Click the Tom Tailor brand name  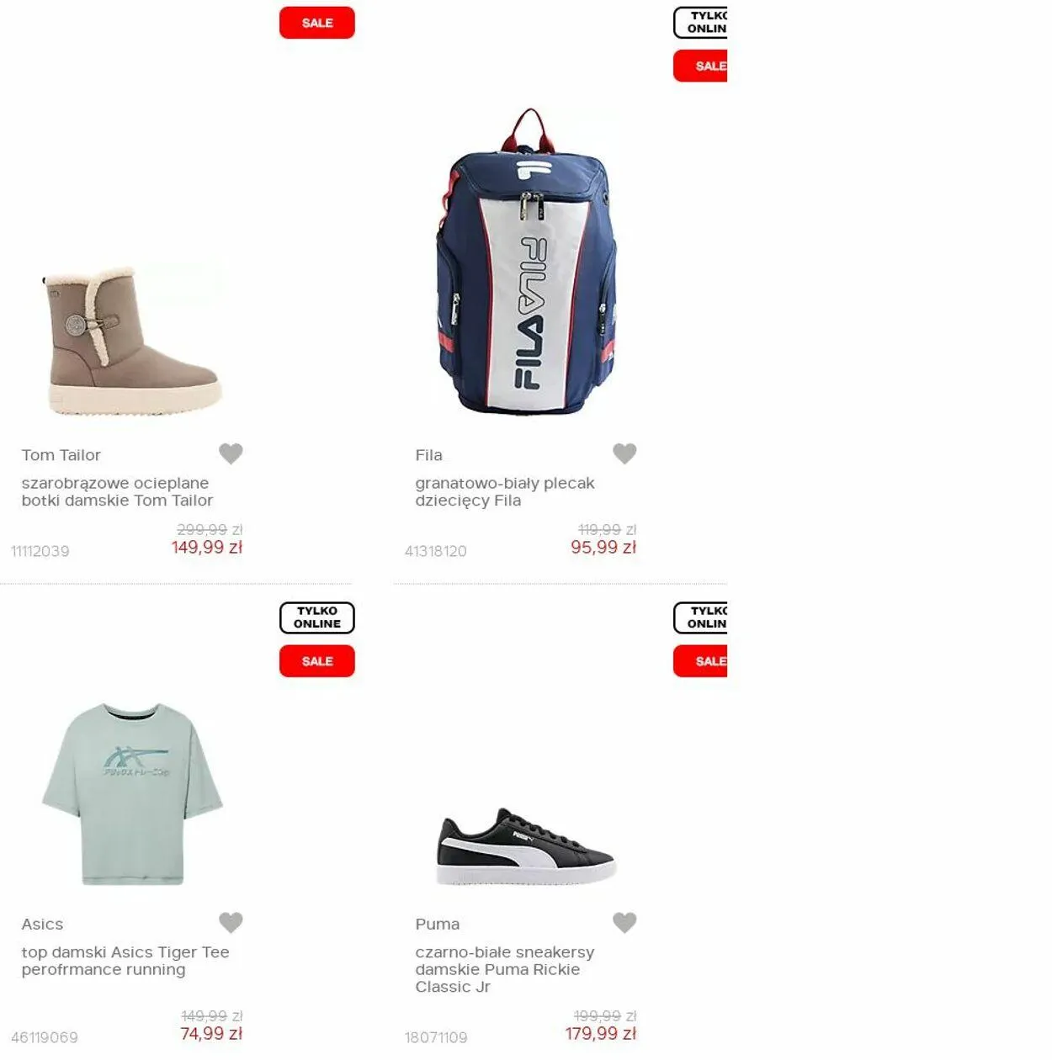[61, 455]
